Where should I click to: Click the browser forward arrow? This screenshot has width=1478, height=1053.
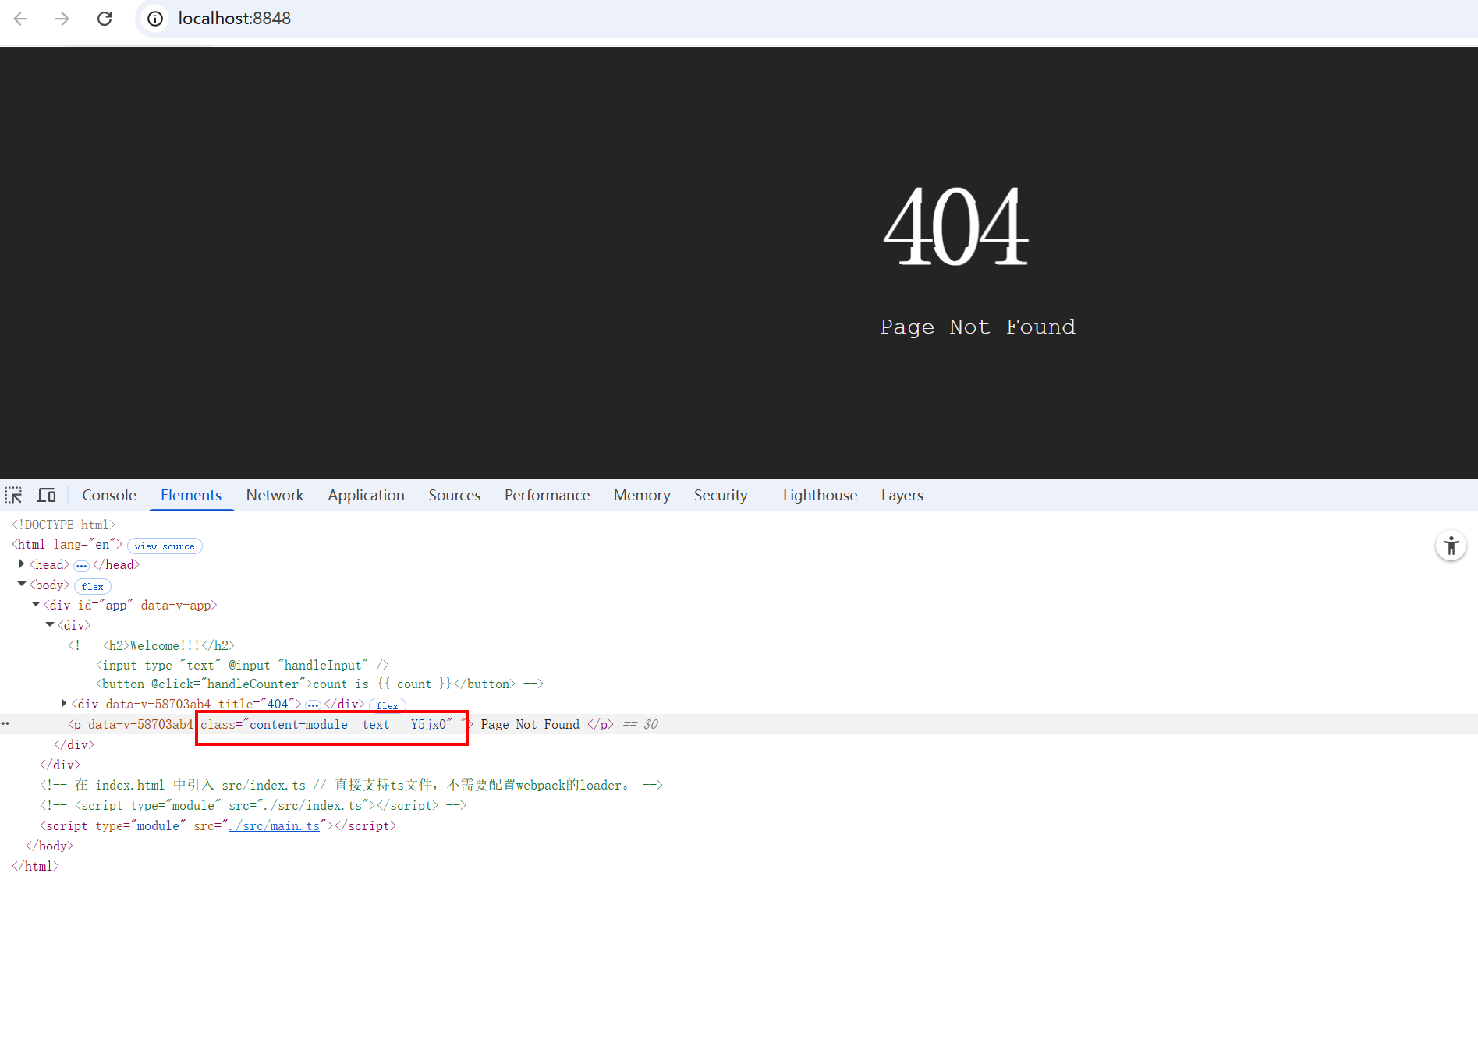tap(62, 19)
